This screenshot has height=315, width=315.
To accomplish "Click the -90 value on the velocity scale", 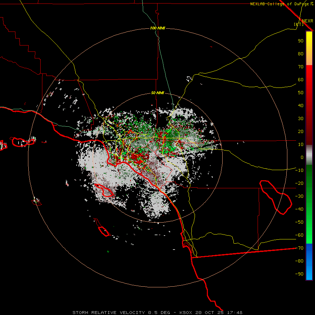I will 299,274.
